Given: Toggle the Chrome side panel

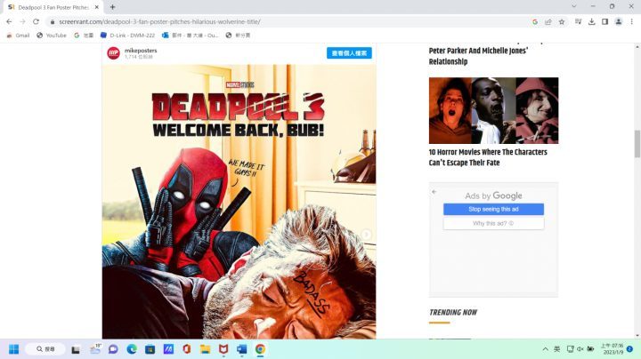Looking at the screenshot, I should pyautogui.click(x=605, y=21).
